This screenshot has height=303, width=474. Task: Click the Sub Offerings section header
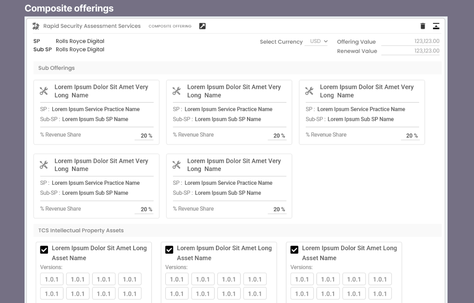pyautogui.click(x=56, y=68)
